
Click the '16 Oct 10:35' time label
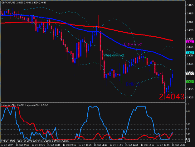tap(85, 145)
